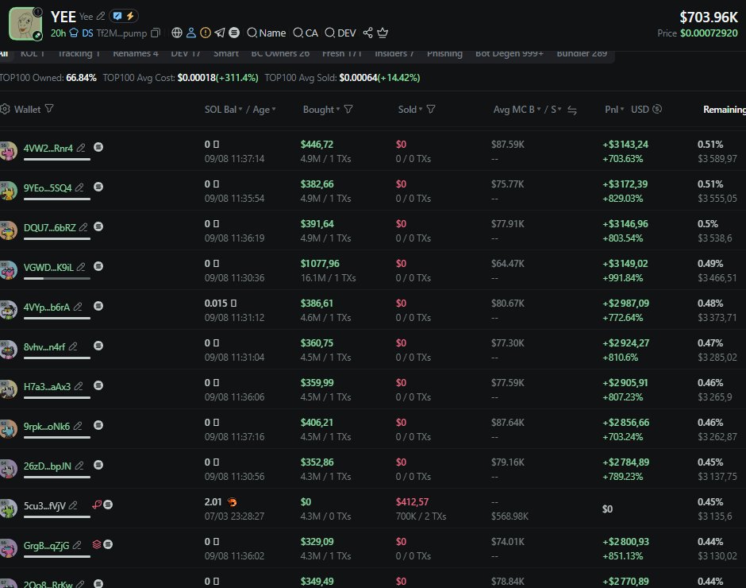The image size is (746, 588).
Task: Switch to the Smart tab
Action: coord(226,53)
